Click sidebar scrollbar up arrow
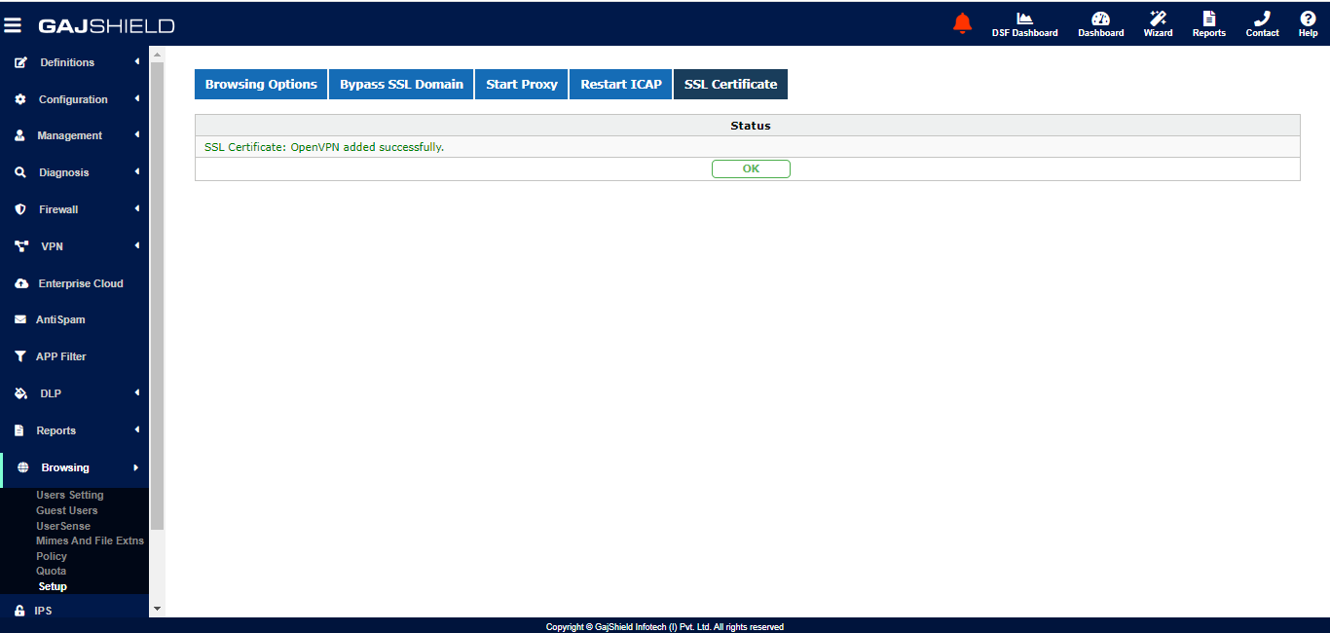This screenshot has height=633, width=1330. click(x=157, y=53)
